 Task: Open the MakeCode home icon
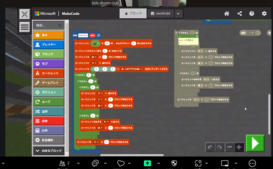pyautogui.click(x=227, y=14)
